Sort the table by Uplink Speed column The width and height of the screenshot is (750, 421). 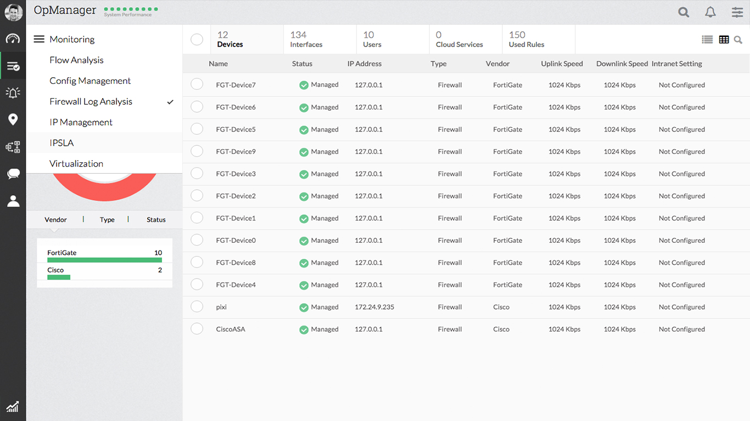tap(562, 64)
